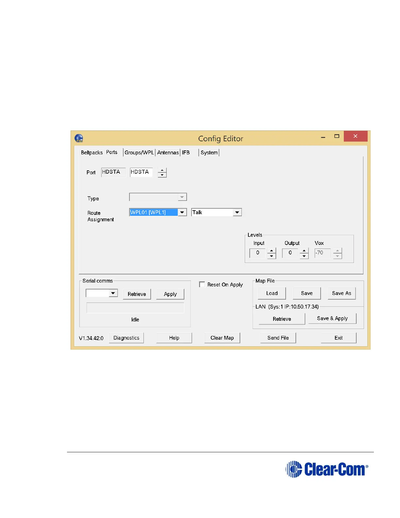Image resolution: width=400 pixels, height=518 pixels.
Task: Click the Help button
Action: [x=174, y=338]
